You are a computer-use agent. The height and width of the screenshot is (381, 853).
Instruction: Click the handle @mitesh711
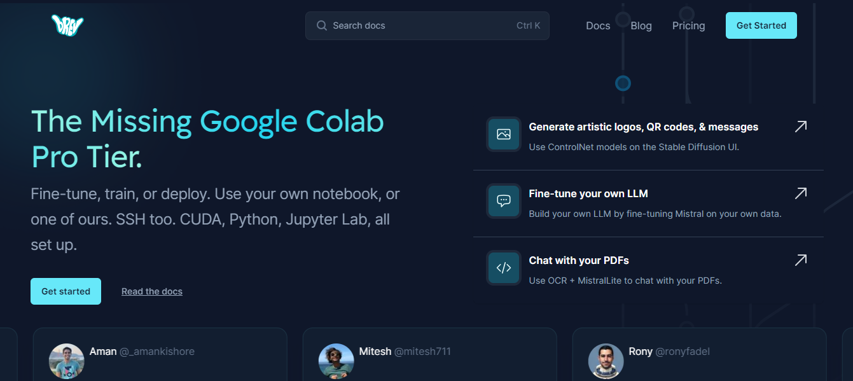pos(422,351)
